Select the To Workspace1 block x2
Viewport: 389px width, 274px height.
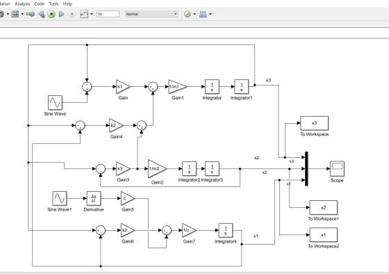[x=324, y=207]
